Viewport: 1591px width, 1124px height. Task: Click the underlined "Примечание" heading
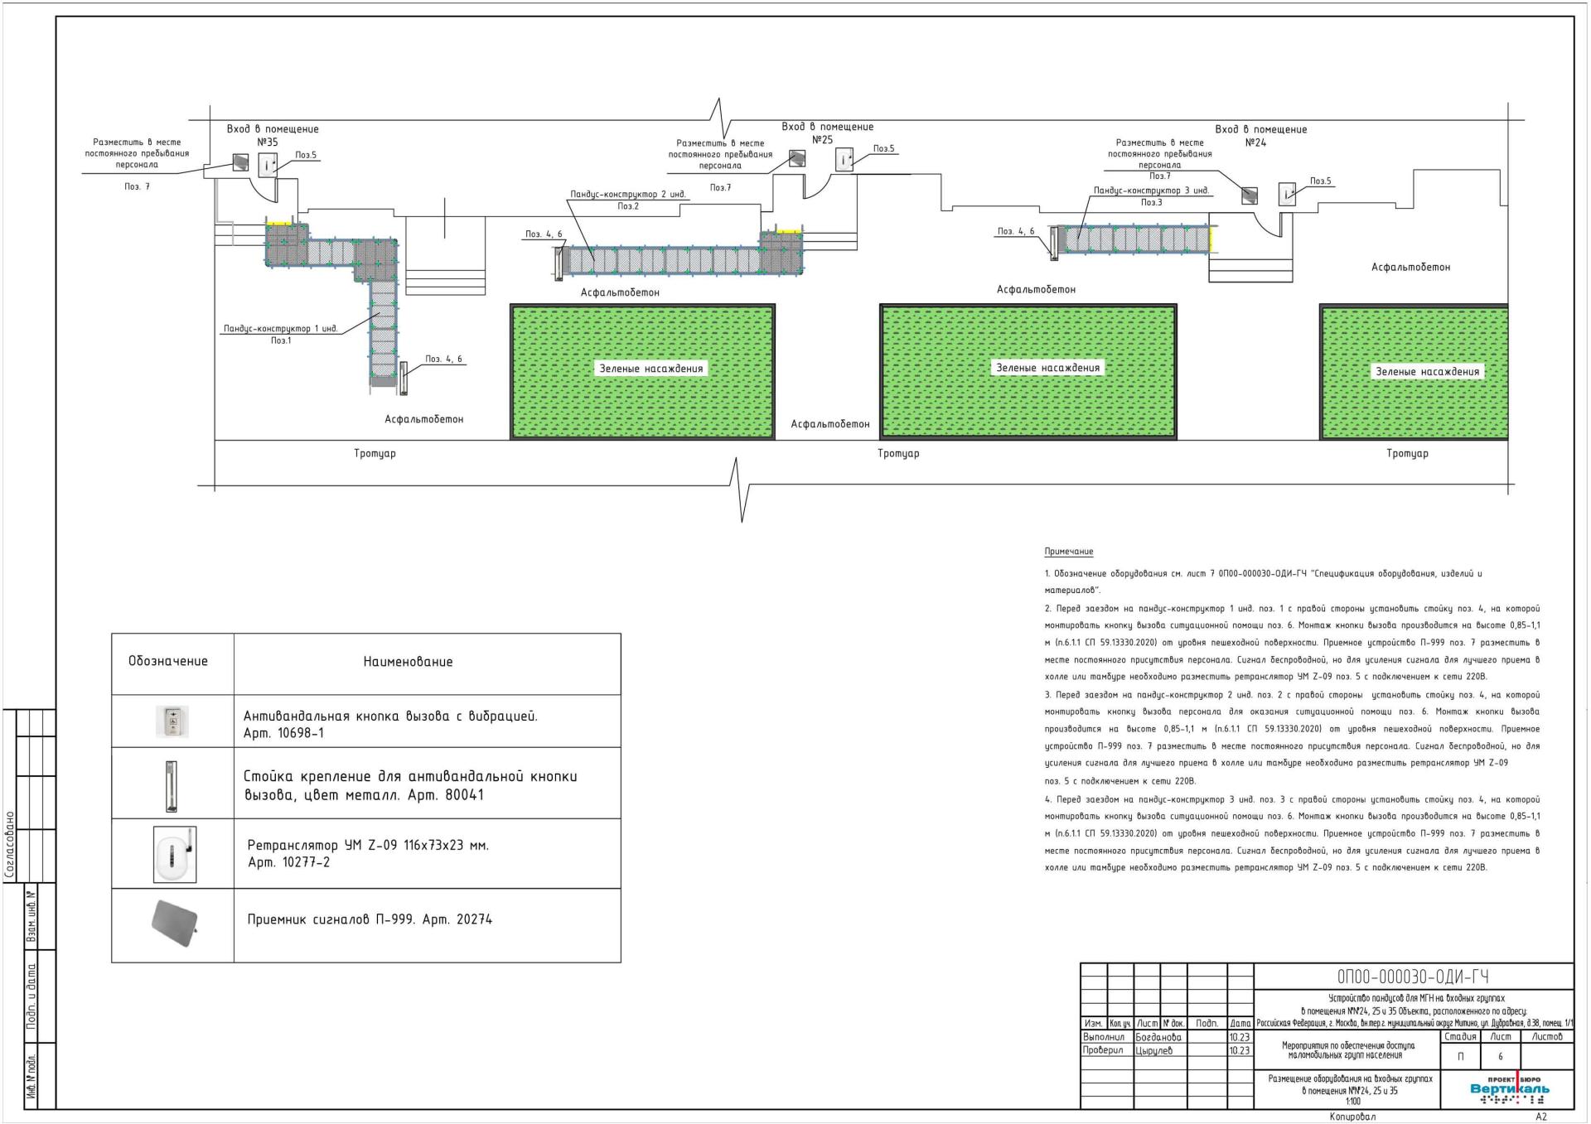(1068, 552)
